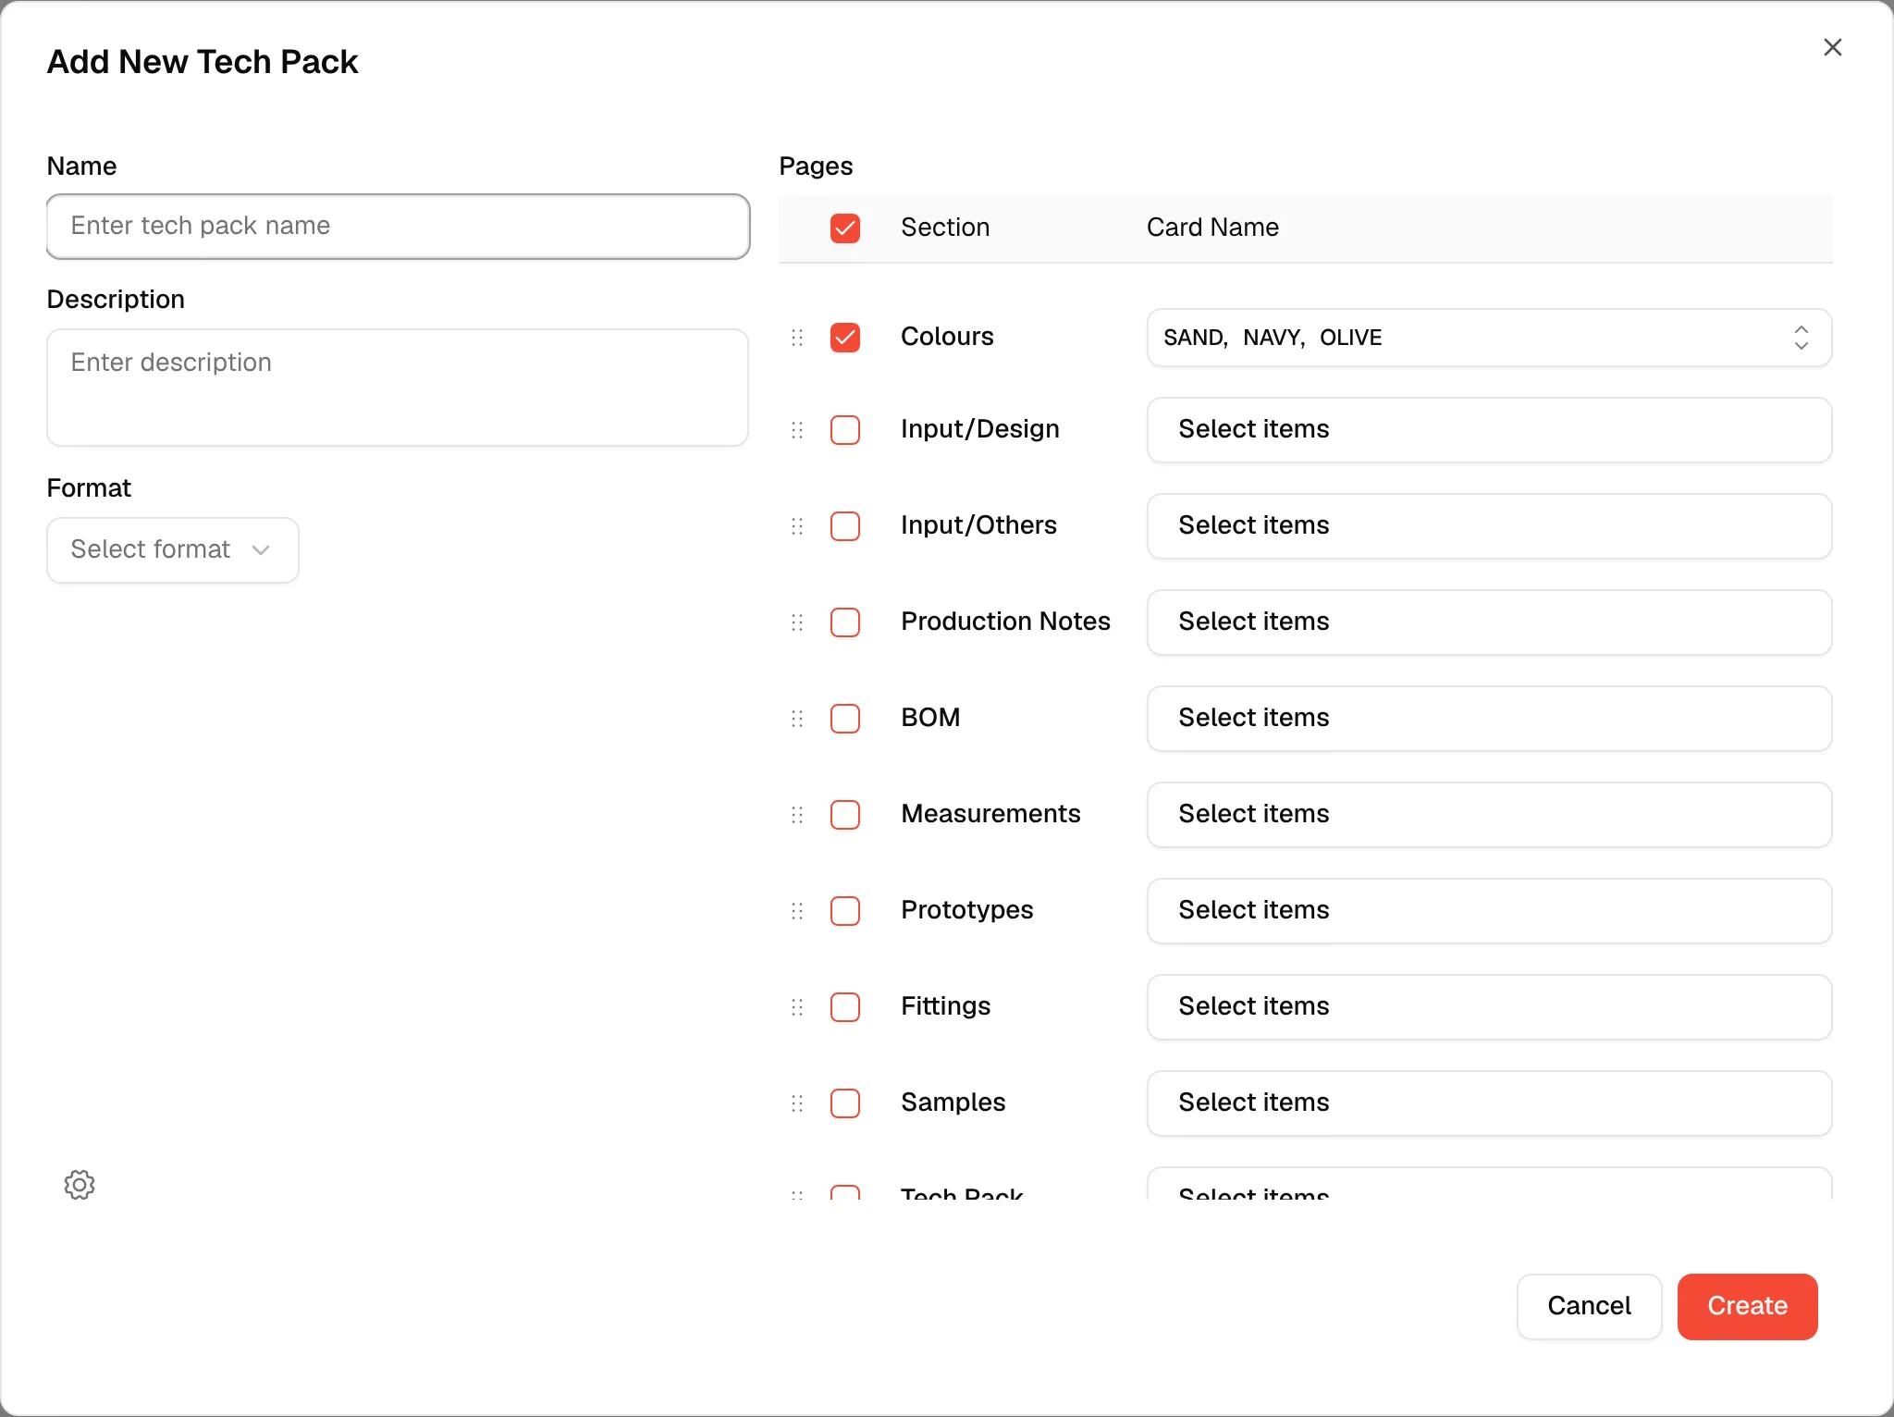Viewport: 1894px width, 1417px height.
Task: Click the Card Name column header
Action: (x=1212, y=228)
